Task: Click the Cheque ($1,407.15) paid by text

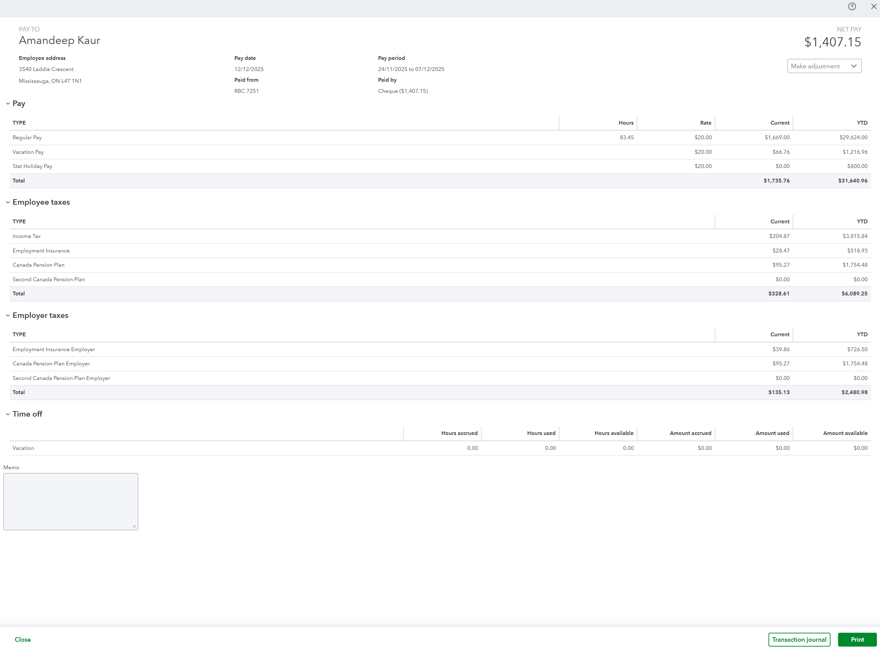Action: coord(403,91)
